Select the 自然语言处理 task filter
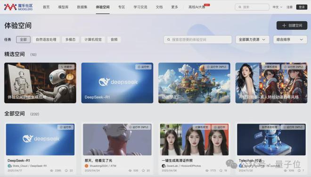 [46, 40]
